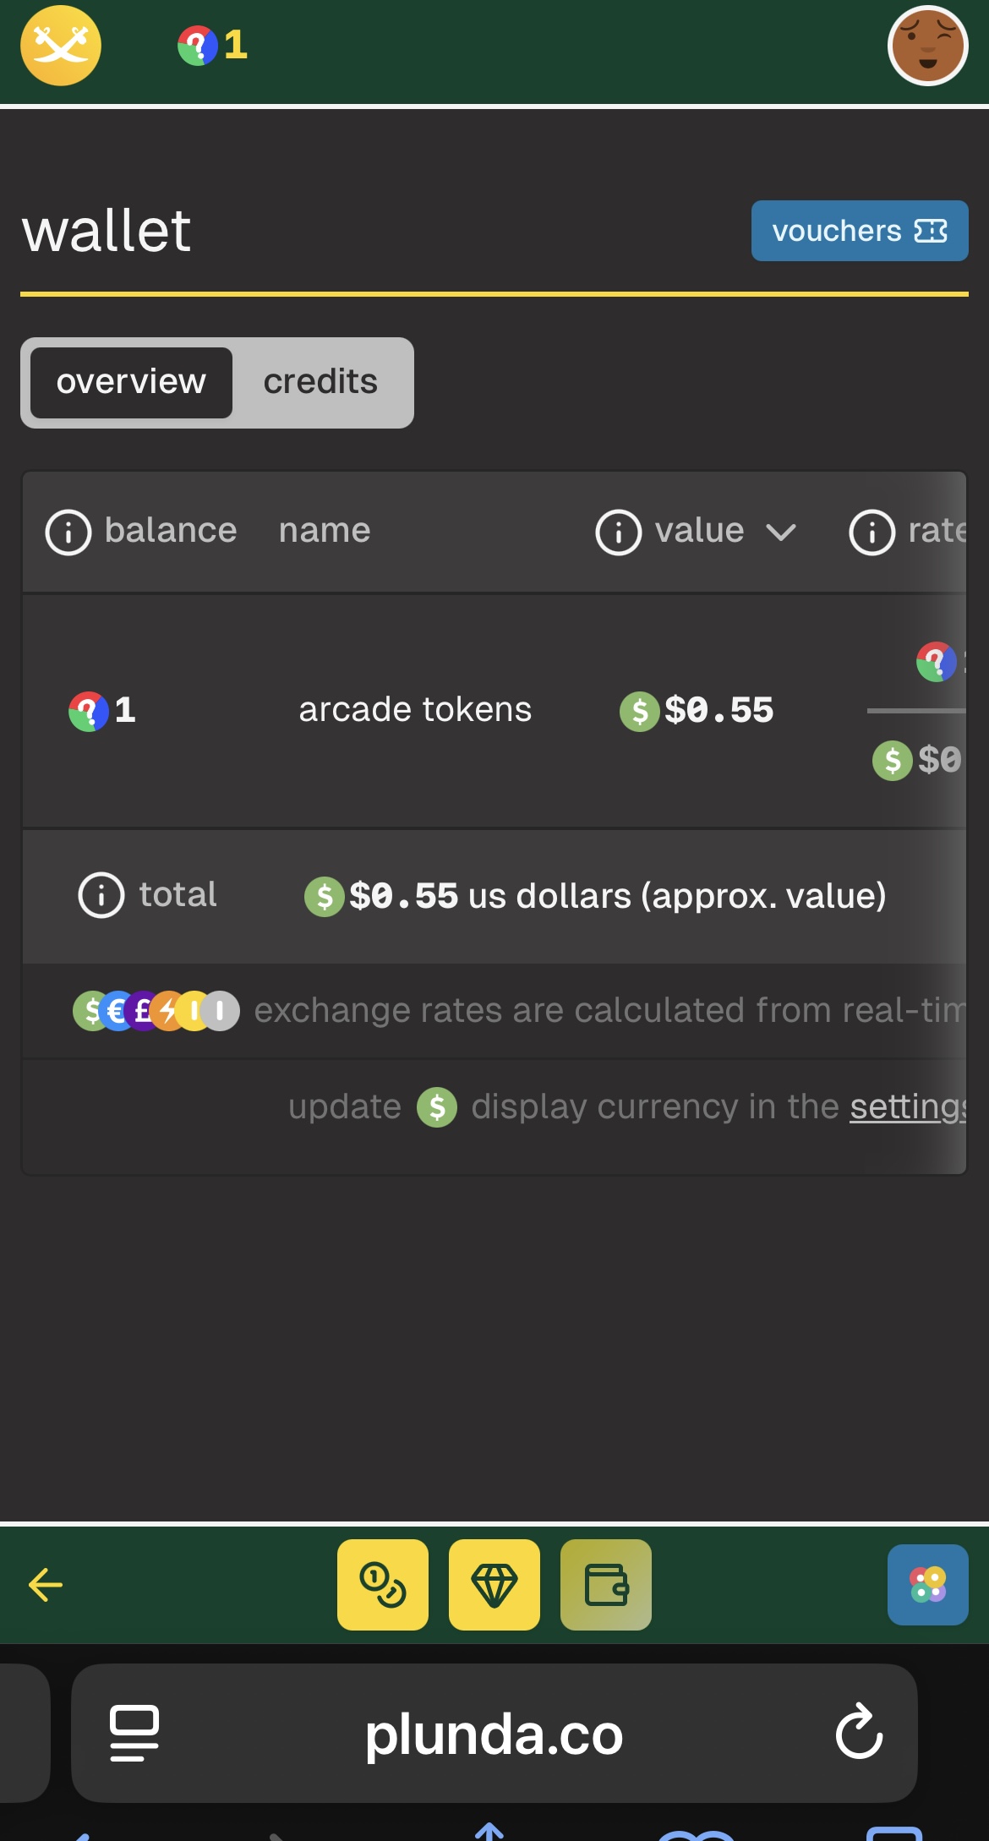Tap the crossed swords logo icon
Viewport: 989px width, 1841px height.
[x=61, y=46]
